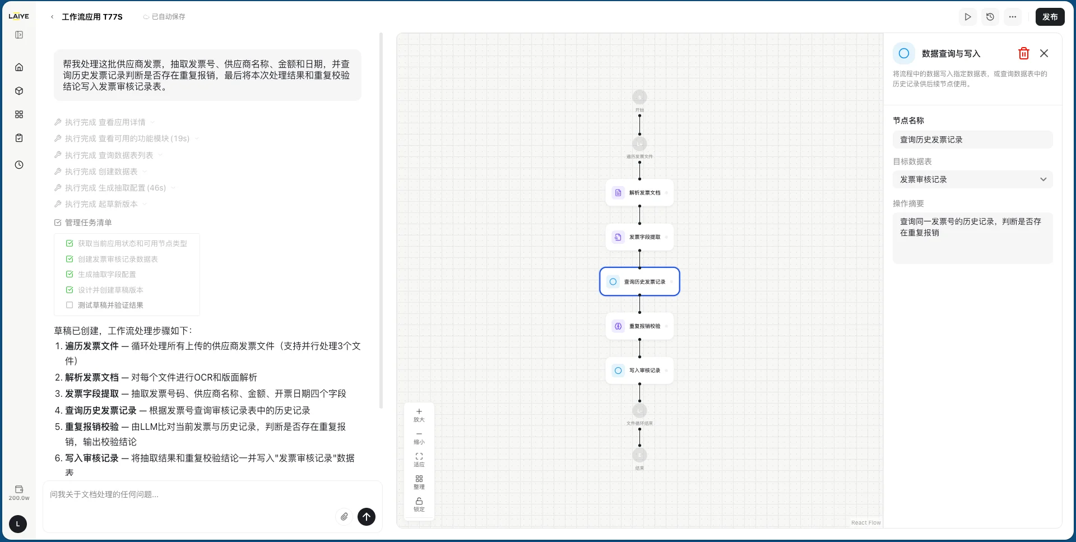Send the message with the arrow button

tap(367, 517)
